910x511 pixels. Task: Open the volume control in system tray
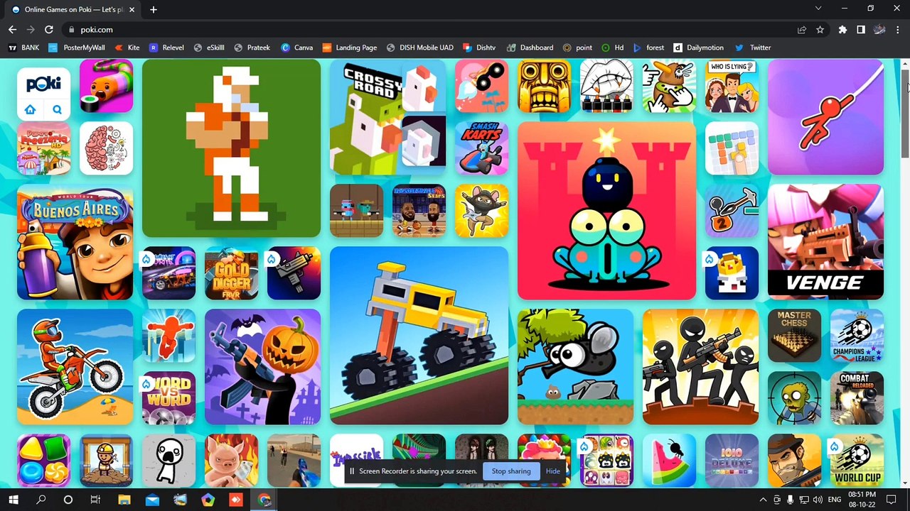tap(818, 500)
